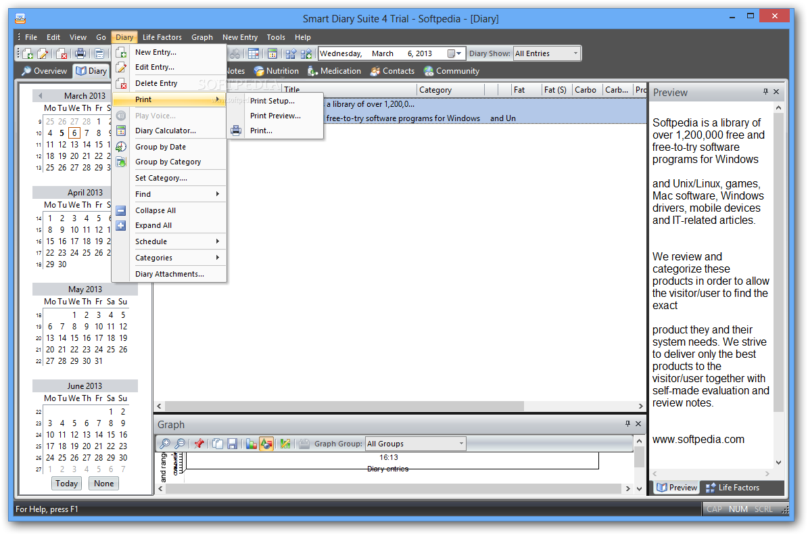Open Diary Calculator... menu item

click(x=169, y=131)
